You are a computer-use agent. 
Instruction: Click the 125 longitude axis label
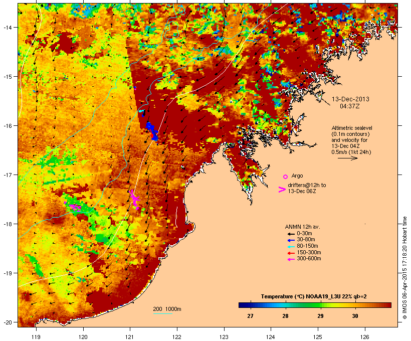coord(318,337)
